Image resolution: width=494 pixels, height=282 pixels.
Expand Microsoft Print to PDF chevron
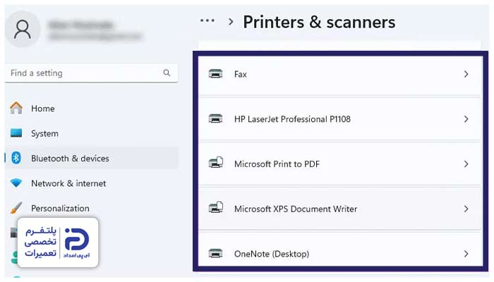click(x=466, y=164)
